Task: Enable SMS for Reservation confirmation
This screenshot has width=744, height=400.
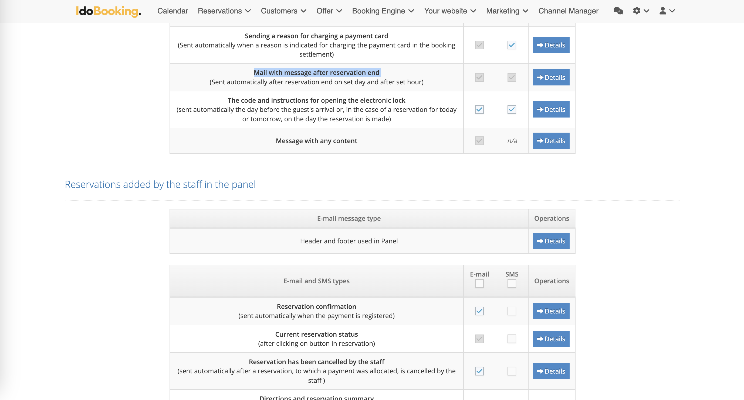Action: click(x=512, y=311)
